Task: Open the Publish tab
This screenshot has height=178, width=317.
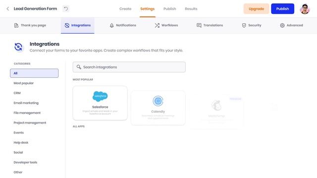Action: (169, 9)
